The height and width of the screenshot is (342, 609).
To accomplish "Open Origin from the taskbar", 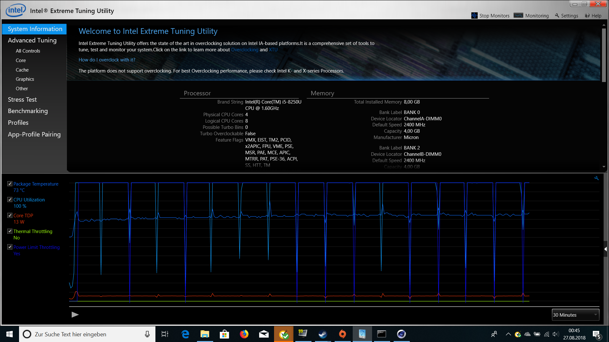I will pyautogui.click(x=343, y=334).
